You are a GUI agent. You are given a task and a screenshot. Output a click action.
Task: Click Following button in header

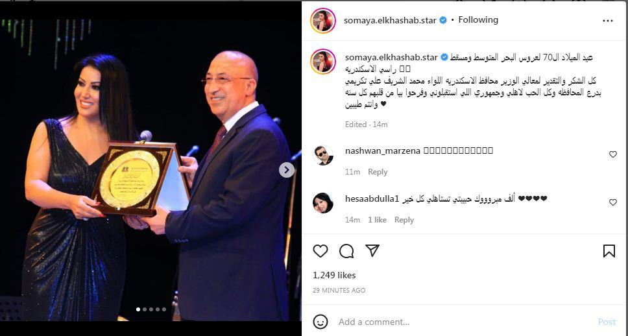point(478,20)
